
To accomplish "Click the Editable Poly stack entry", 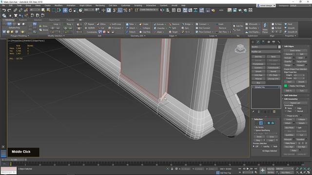I will [x=266, y=87].
